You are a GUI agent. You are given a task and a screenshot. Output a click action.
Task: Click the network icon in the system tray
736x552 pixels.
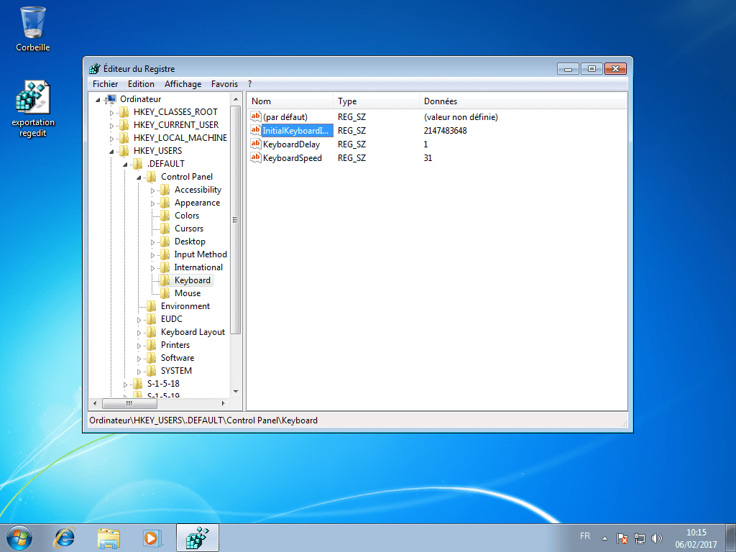click(639, 538)
